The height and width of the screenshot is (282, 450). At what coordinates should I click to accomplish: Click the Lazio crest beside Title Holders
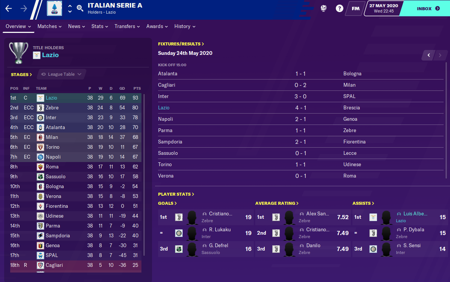pos(36,55)
